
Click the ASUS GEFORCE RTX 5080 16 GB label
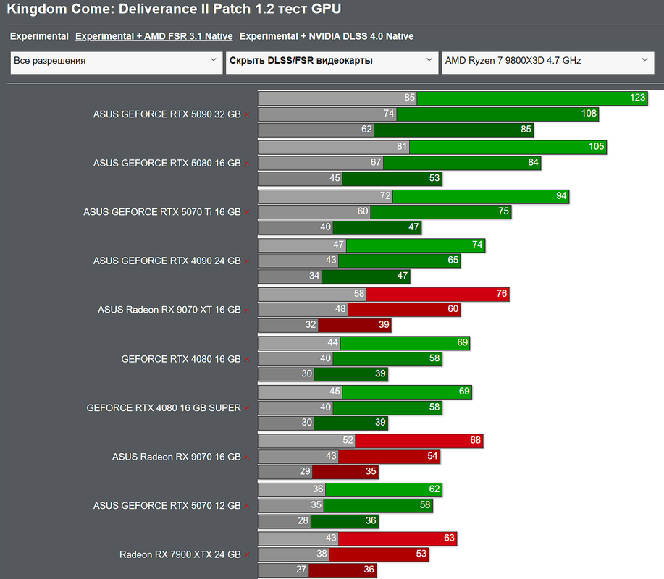pyautogui.click(x=167, y=164)
